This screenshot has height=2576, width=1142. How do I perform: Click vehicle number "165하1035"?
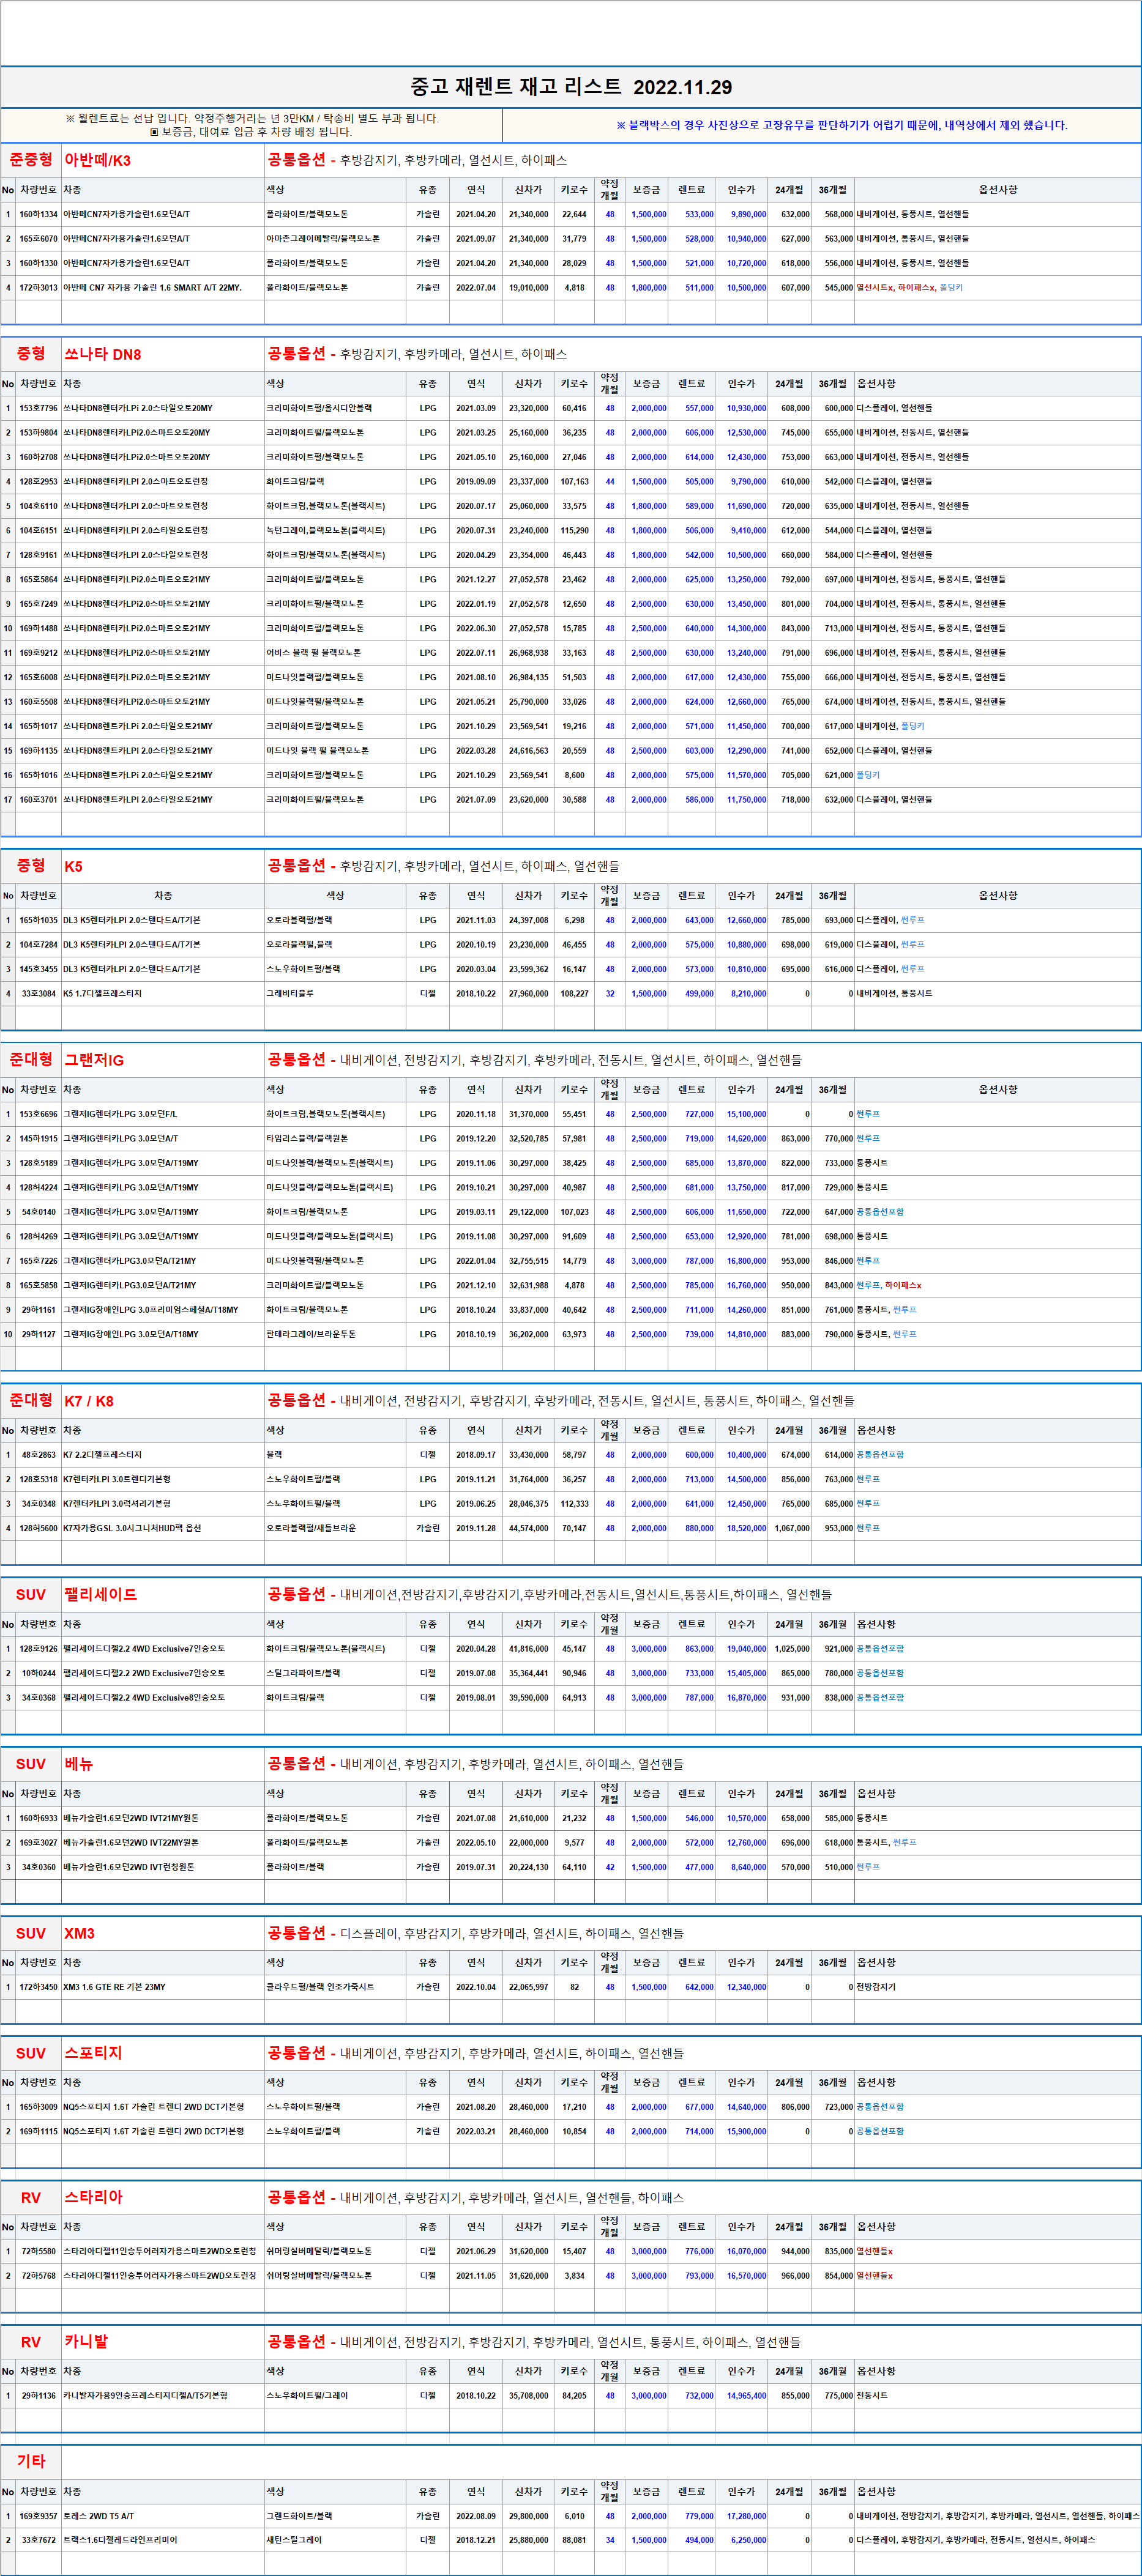(38, 920)
